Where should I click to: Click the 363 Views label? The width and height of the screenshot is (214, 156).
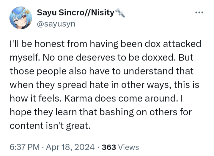(x=120, y=147)
